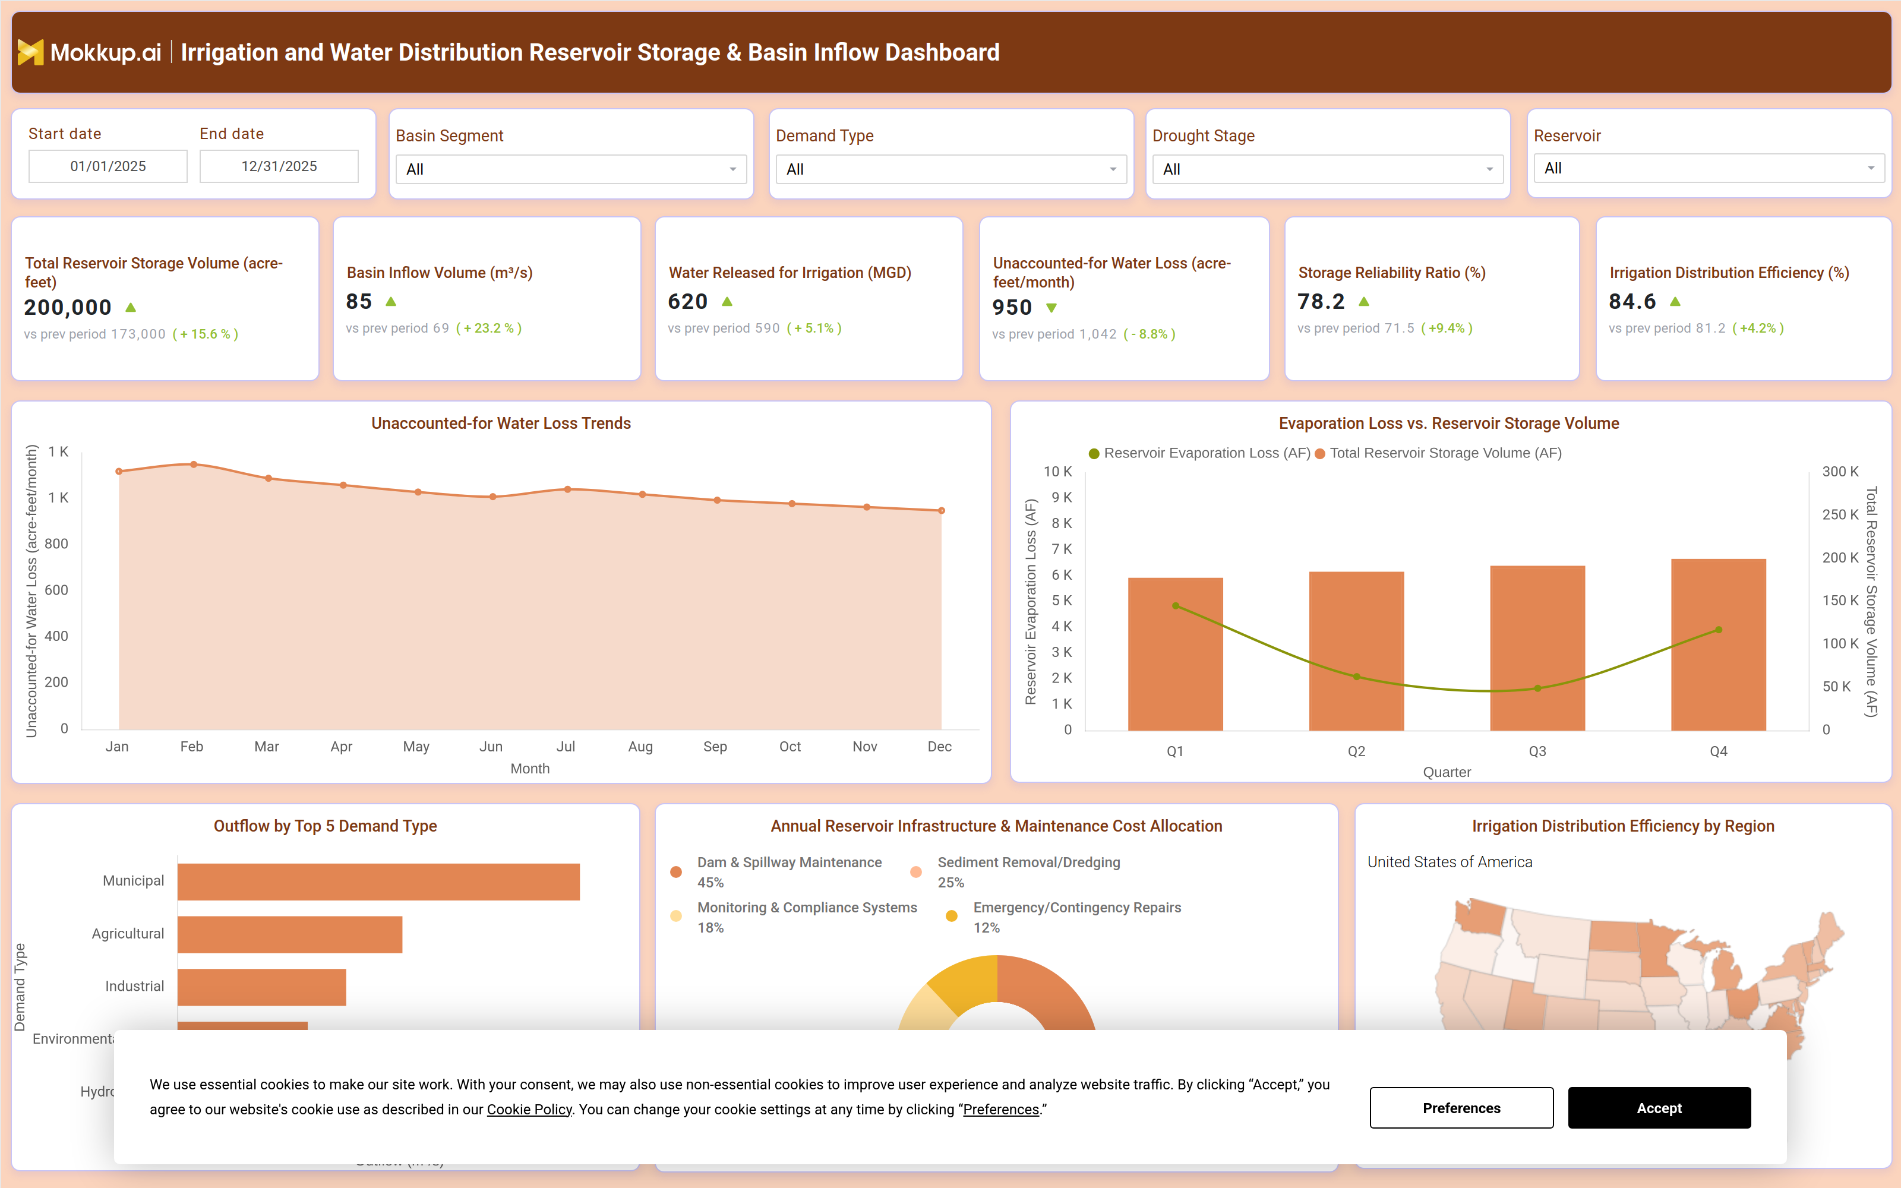This screenshot has width=1901, height=1188.
Task: Click Outflow by Top 5 Demand Type title
Action: (x=325, y=826)
